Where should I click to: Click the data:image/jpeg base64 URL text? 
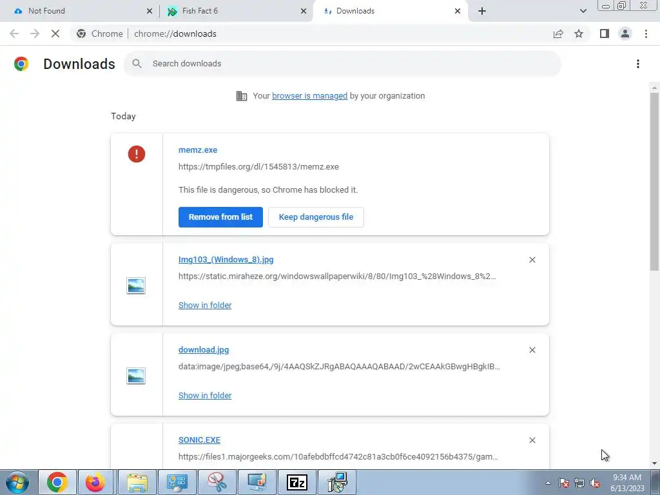[x=339, y=367]
